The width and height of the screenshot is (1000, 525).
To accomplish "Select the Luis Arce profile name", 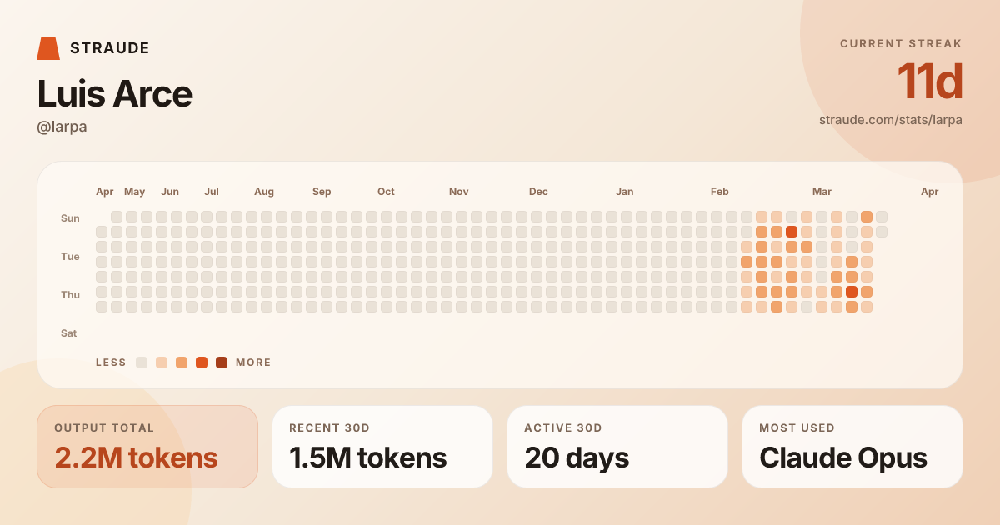I will coord(115,93).
